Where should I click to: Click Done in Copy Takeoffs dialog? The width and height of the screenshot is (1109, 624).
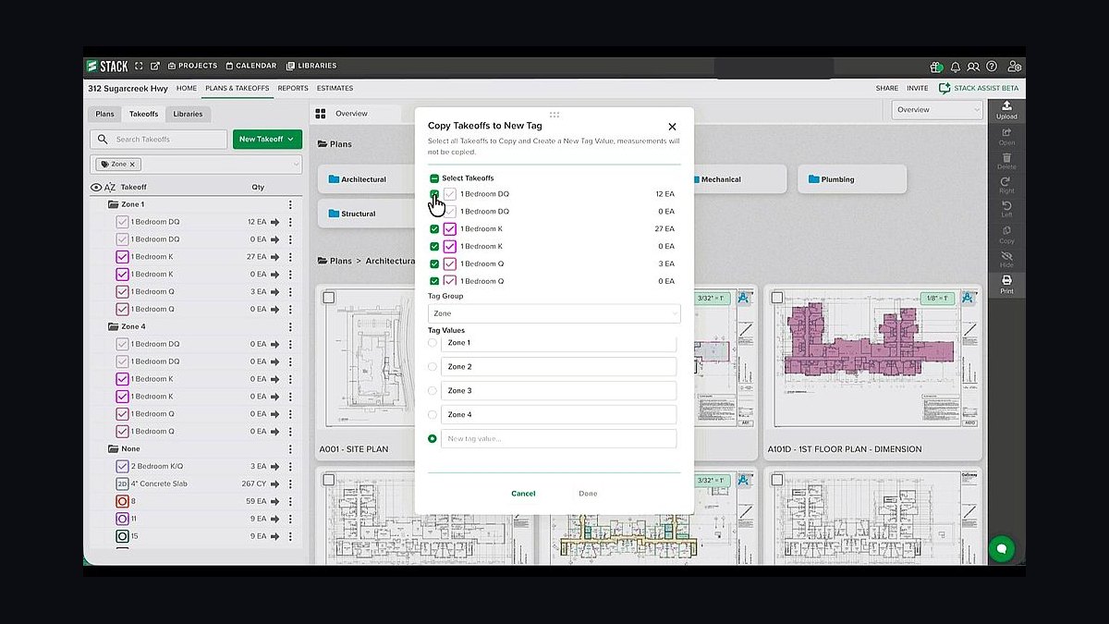pyautogui.click(x=588, y=494)
